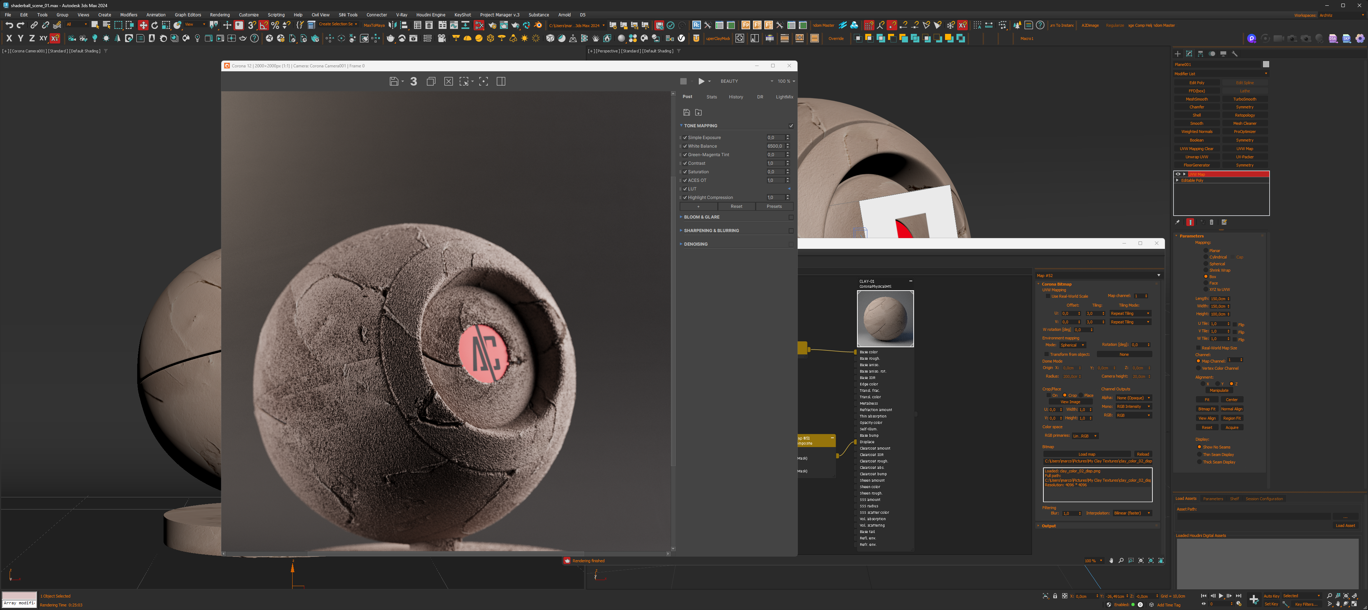Stop rendering in Corona frame buffer
Image resolution: width=1368 pixels, height=610 pixels.
(x=683, y=81)
